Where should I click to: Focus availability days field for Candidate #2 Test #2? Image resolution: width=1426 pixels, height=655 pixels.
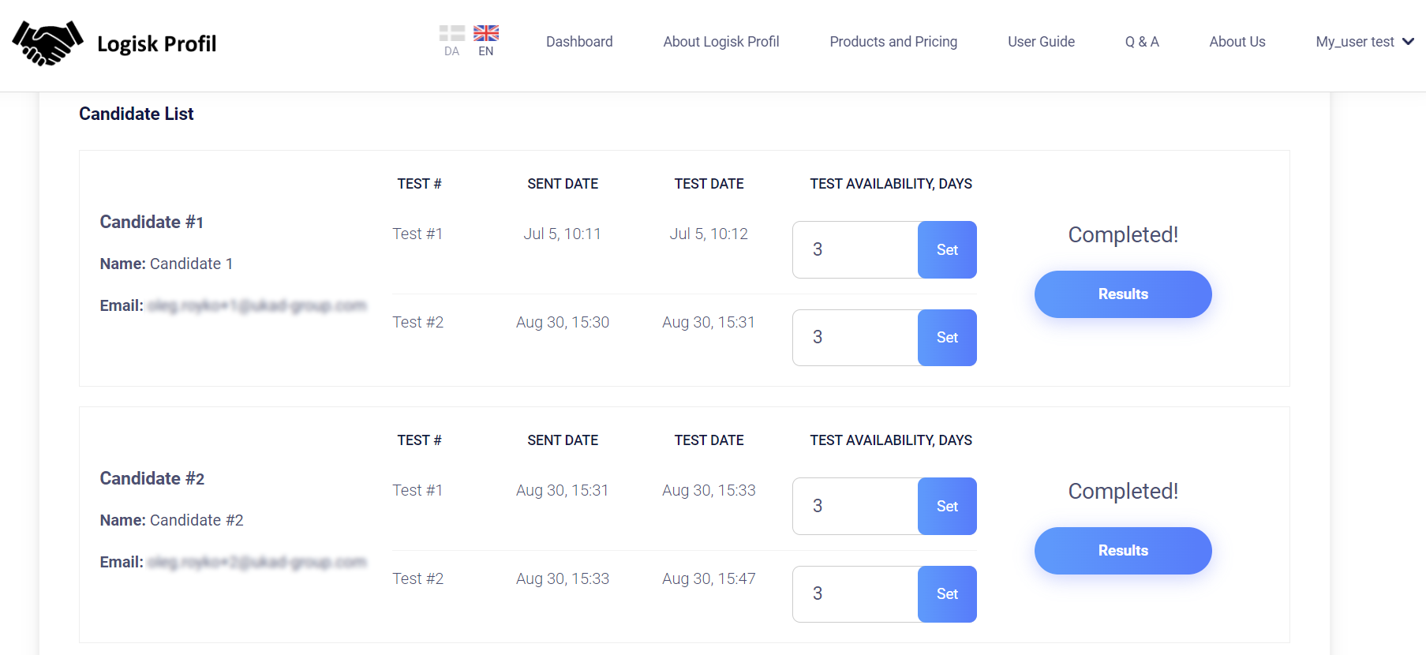855,594
